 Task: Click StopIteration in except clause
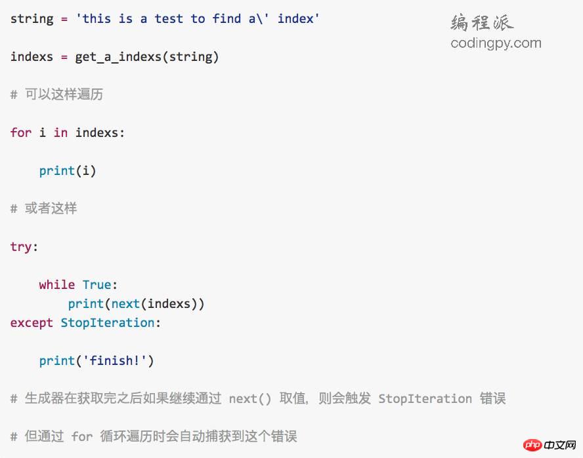(x=108, y=322)
